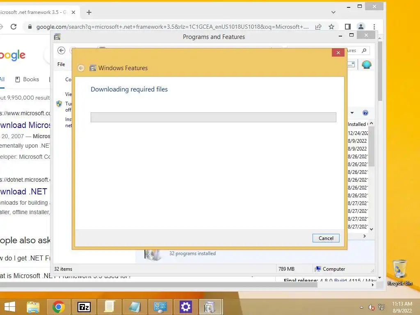Sort by the Installed On column header

click(358, 124)
